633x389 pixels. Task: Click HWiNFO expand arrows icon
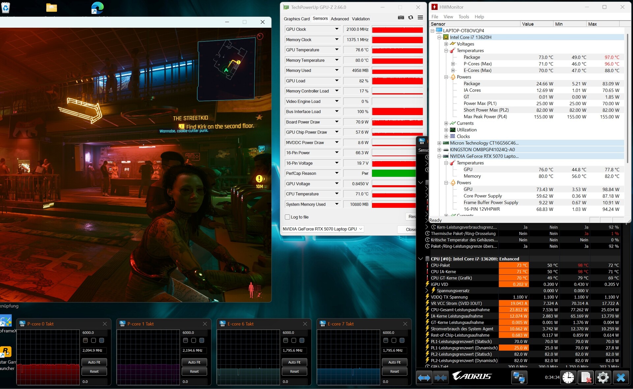(x=424, y=377)
